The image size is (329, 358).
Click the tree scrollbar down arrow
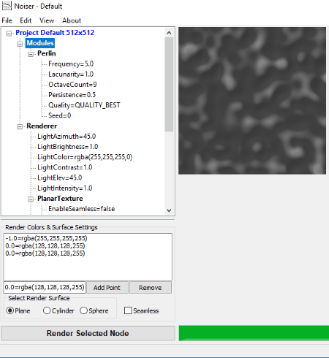(169, 210)
